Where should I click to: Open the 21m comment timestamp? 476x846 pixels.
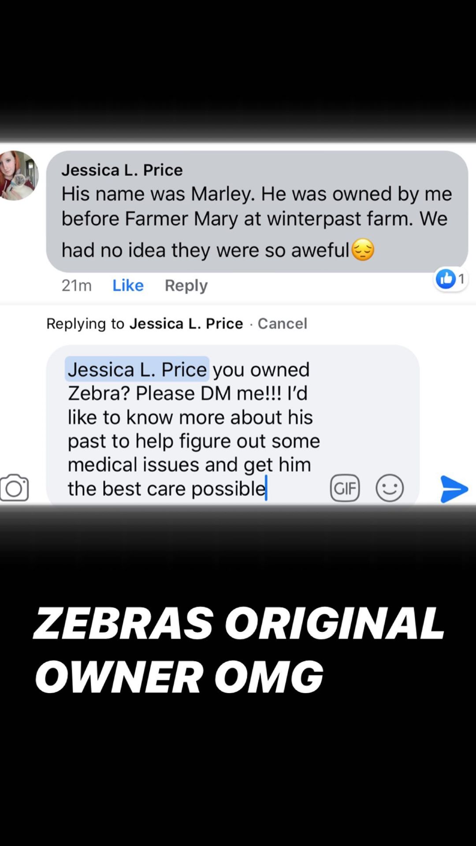tap(77, 286)
